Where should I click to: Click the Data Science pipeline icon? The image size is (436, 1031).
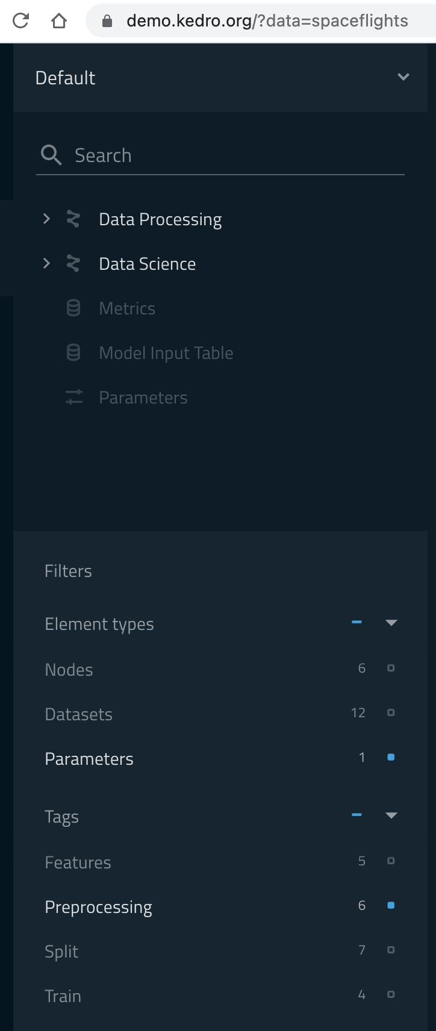point(73,264)
